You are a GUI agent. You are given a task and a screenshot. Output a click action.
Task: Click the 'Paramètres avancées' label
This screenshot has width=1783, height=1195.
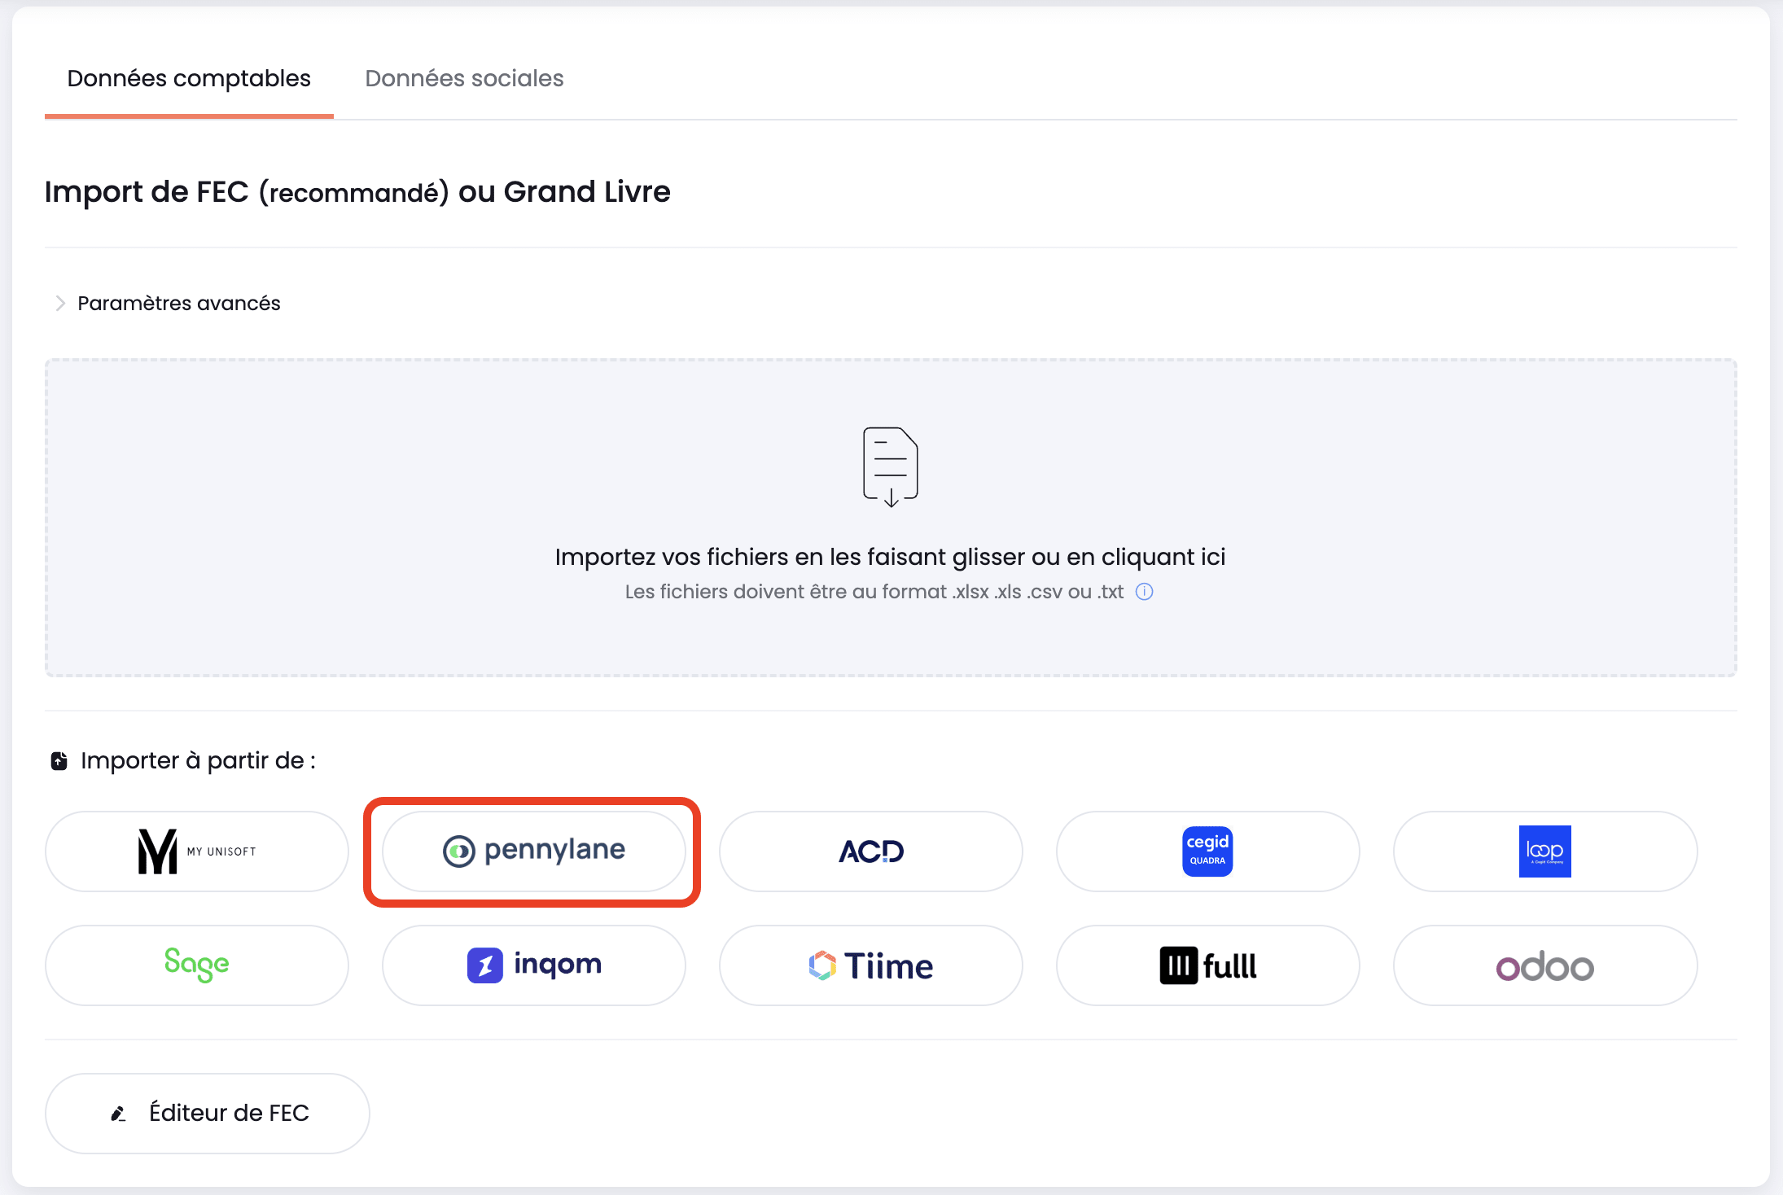(179, 304)
